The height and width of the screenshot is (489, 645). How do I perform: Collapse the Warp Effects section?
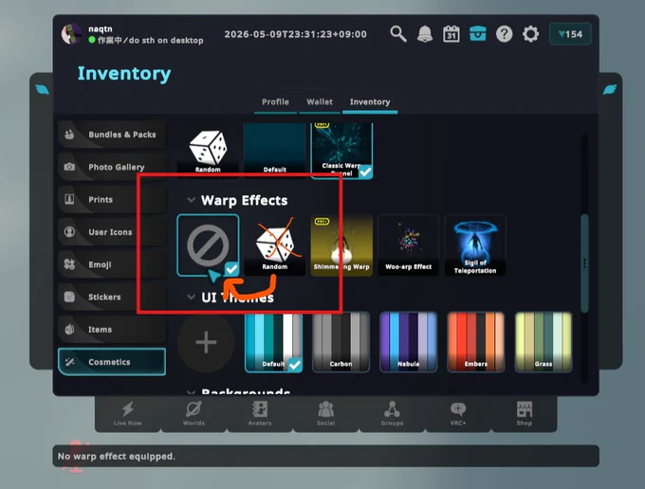click(191, 200)
